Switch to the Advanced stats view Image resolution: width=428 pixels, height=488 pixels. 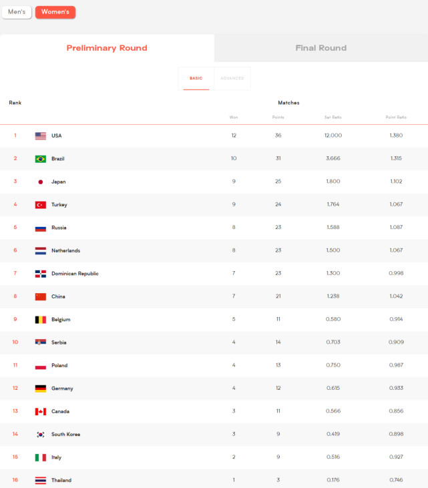coord(232,78)
